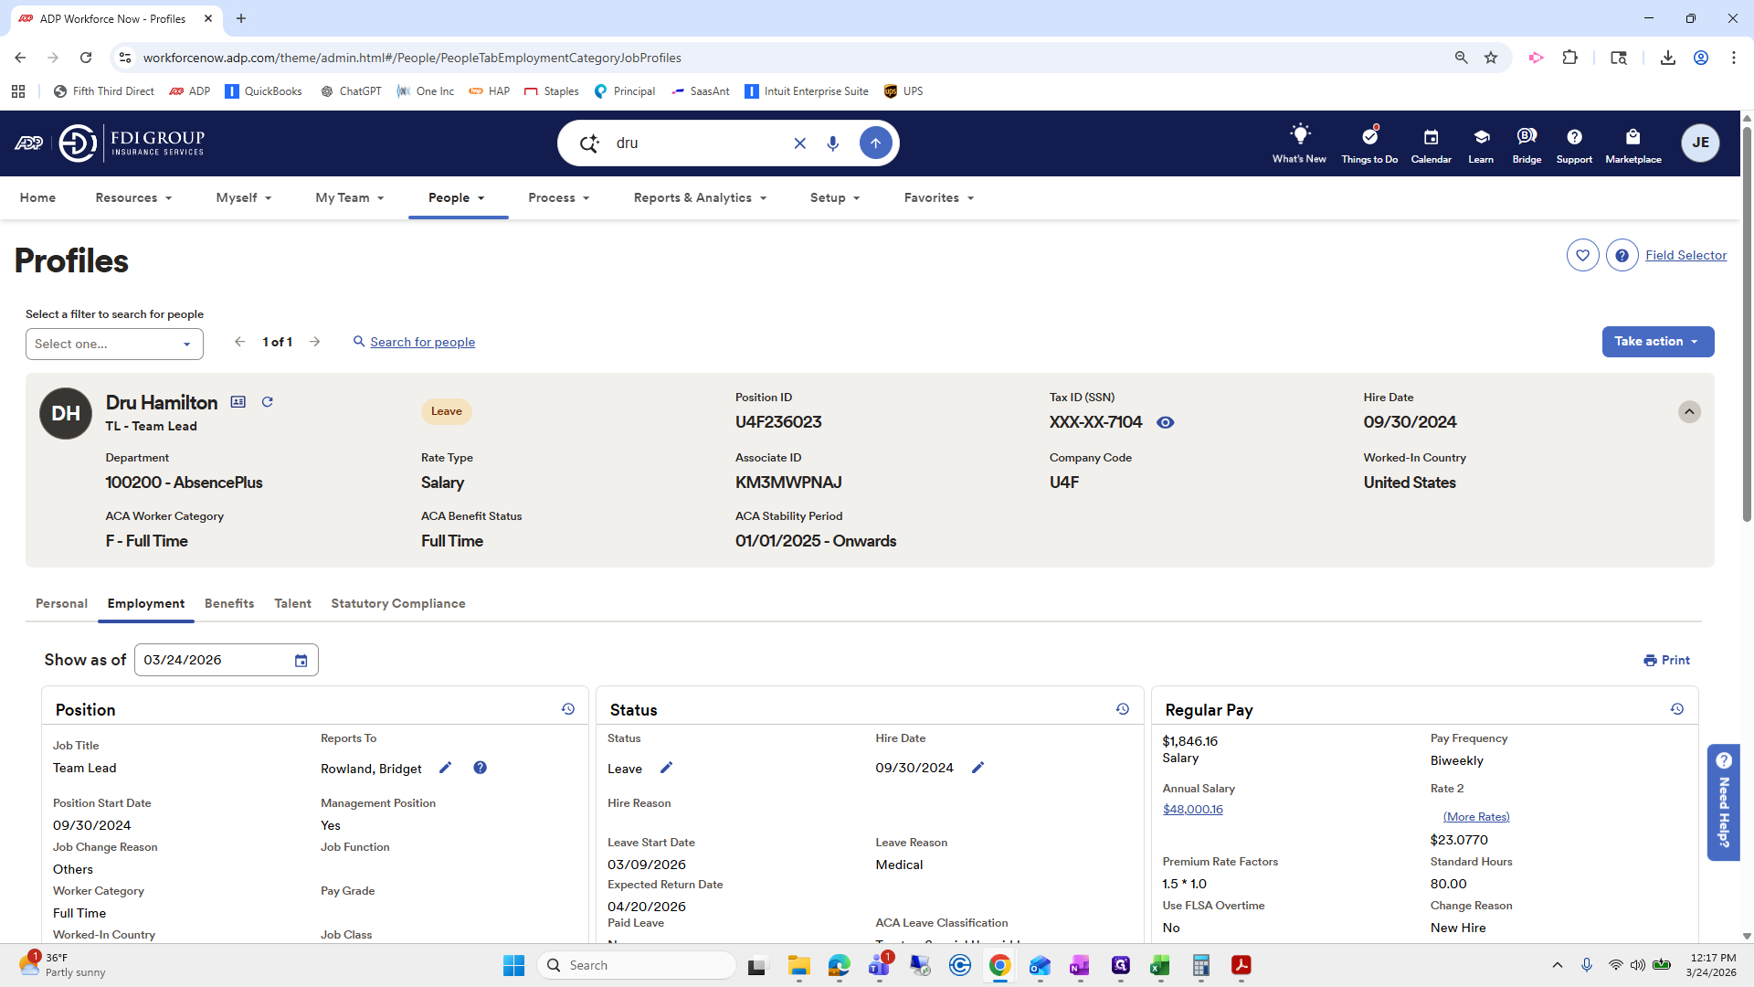Expand the Take action dropdown button
The width and height of the screenshot is (1754, 987).
(1657, 342)
